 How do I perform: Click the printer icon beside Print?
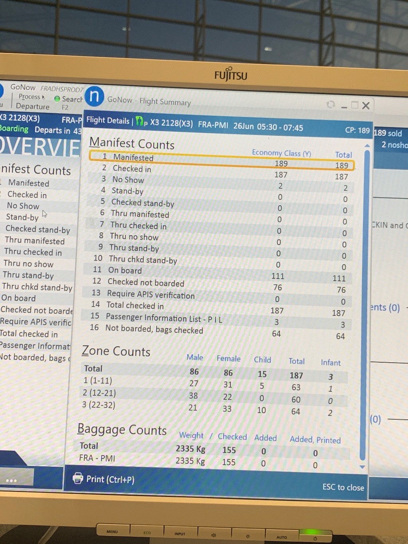point(78,478)
